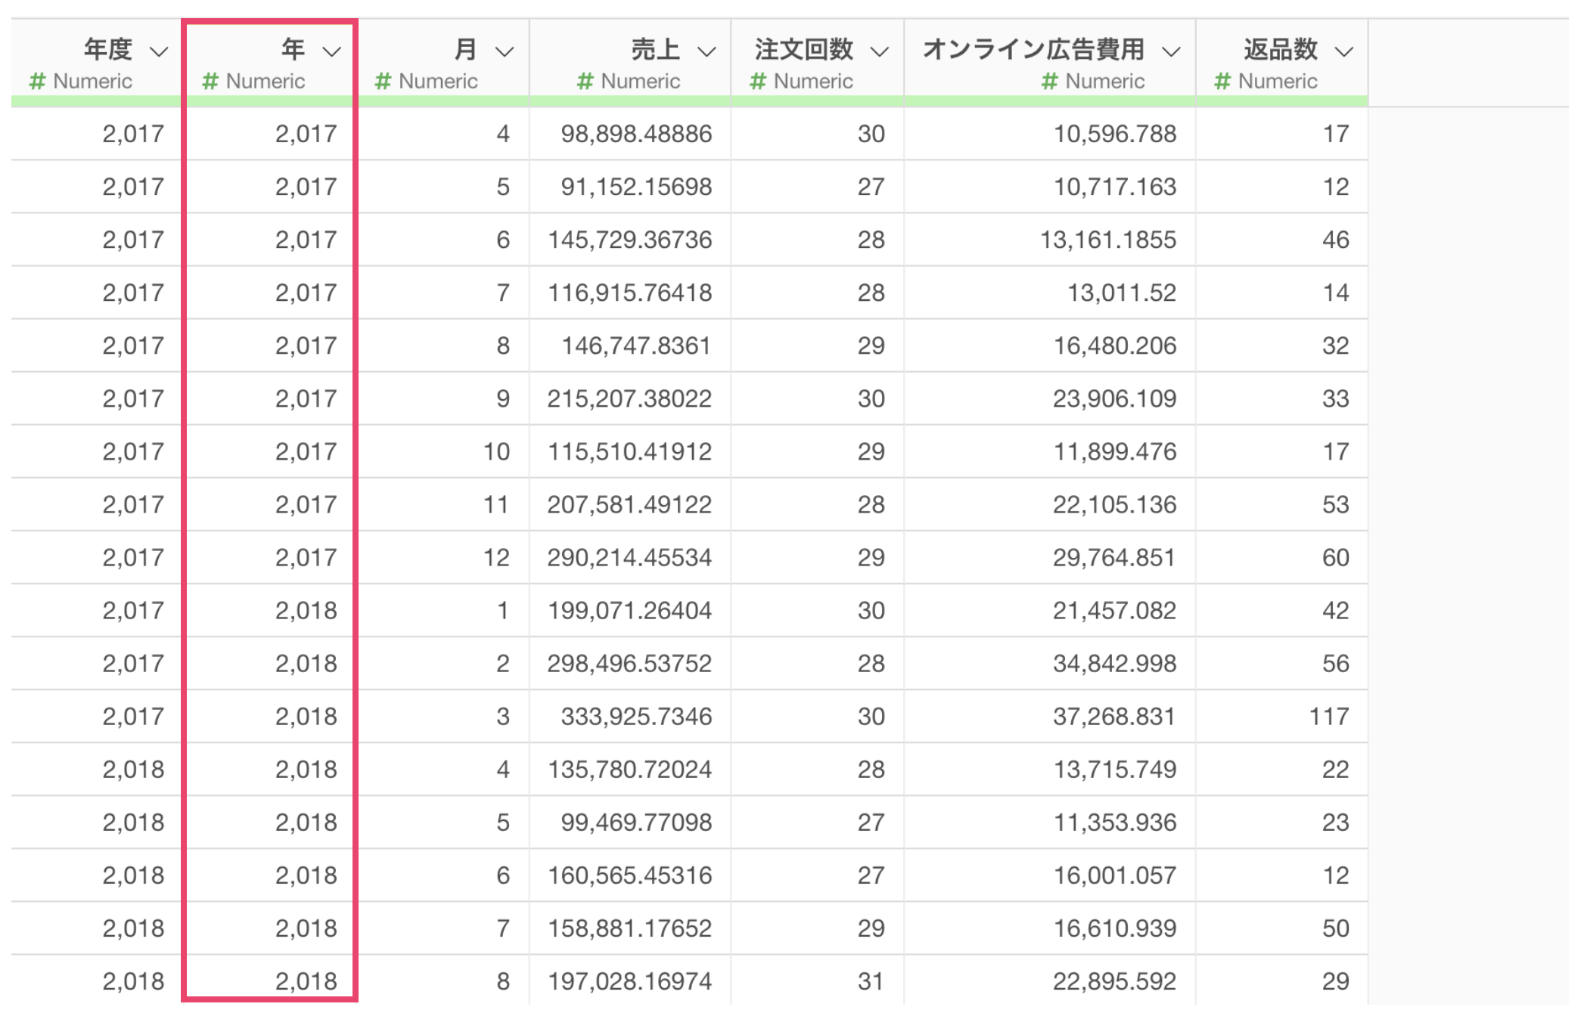This screenshot has width=1587, height=1010.
Task: Click the 売上 column chevron
Action: click(707, 52)
